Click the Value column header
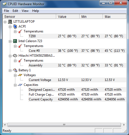129x135 pixels. (68, 16)
